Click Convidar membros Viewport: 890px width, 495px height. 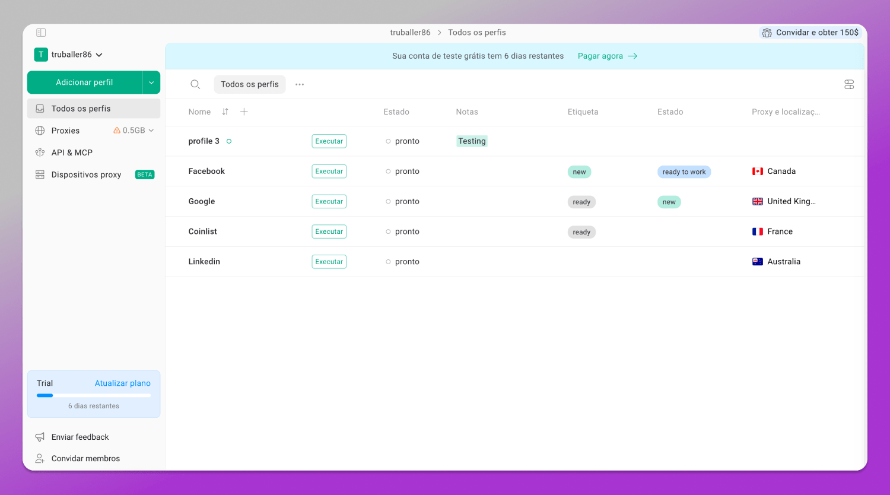[85, 458]
